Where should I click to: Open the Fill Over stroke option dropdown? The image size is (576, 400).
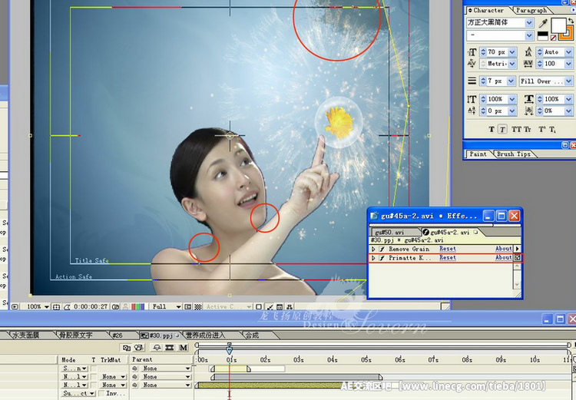click(x=568, y=81)
